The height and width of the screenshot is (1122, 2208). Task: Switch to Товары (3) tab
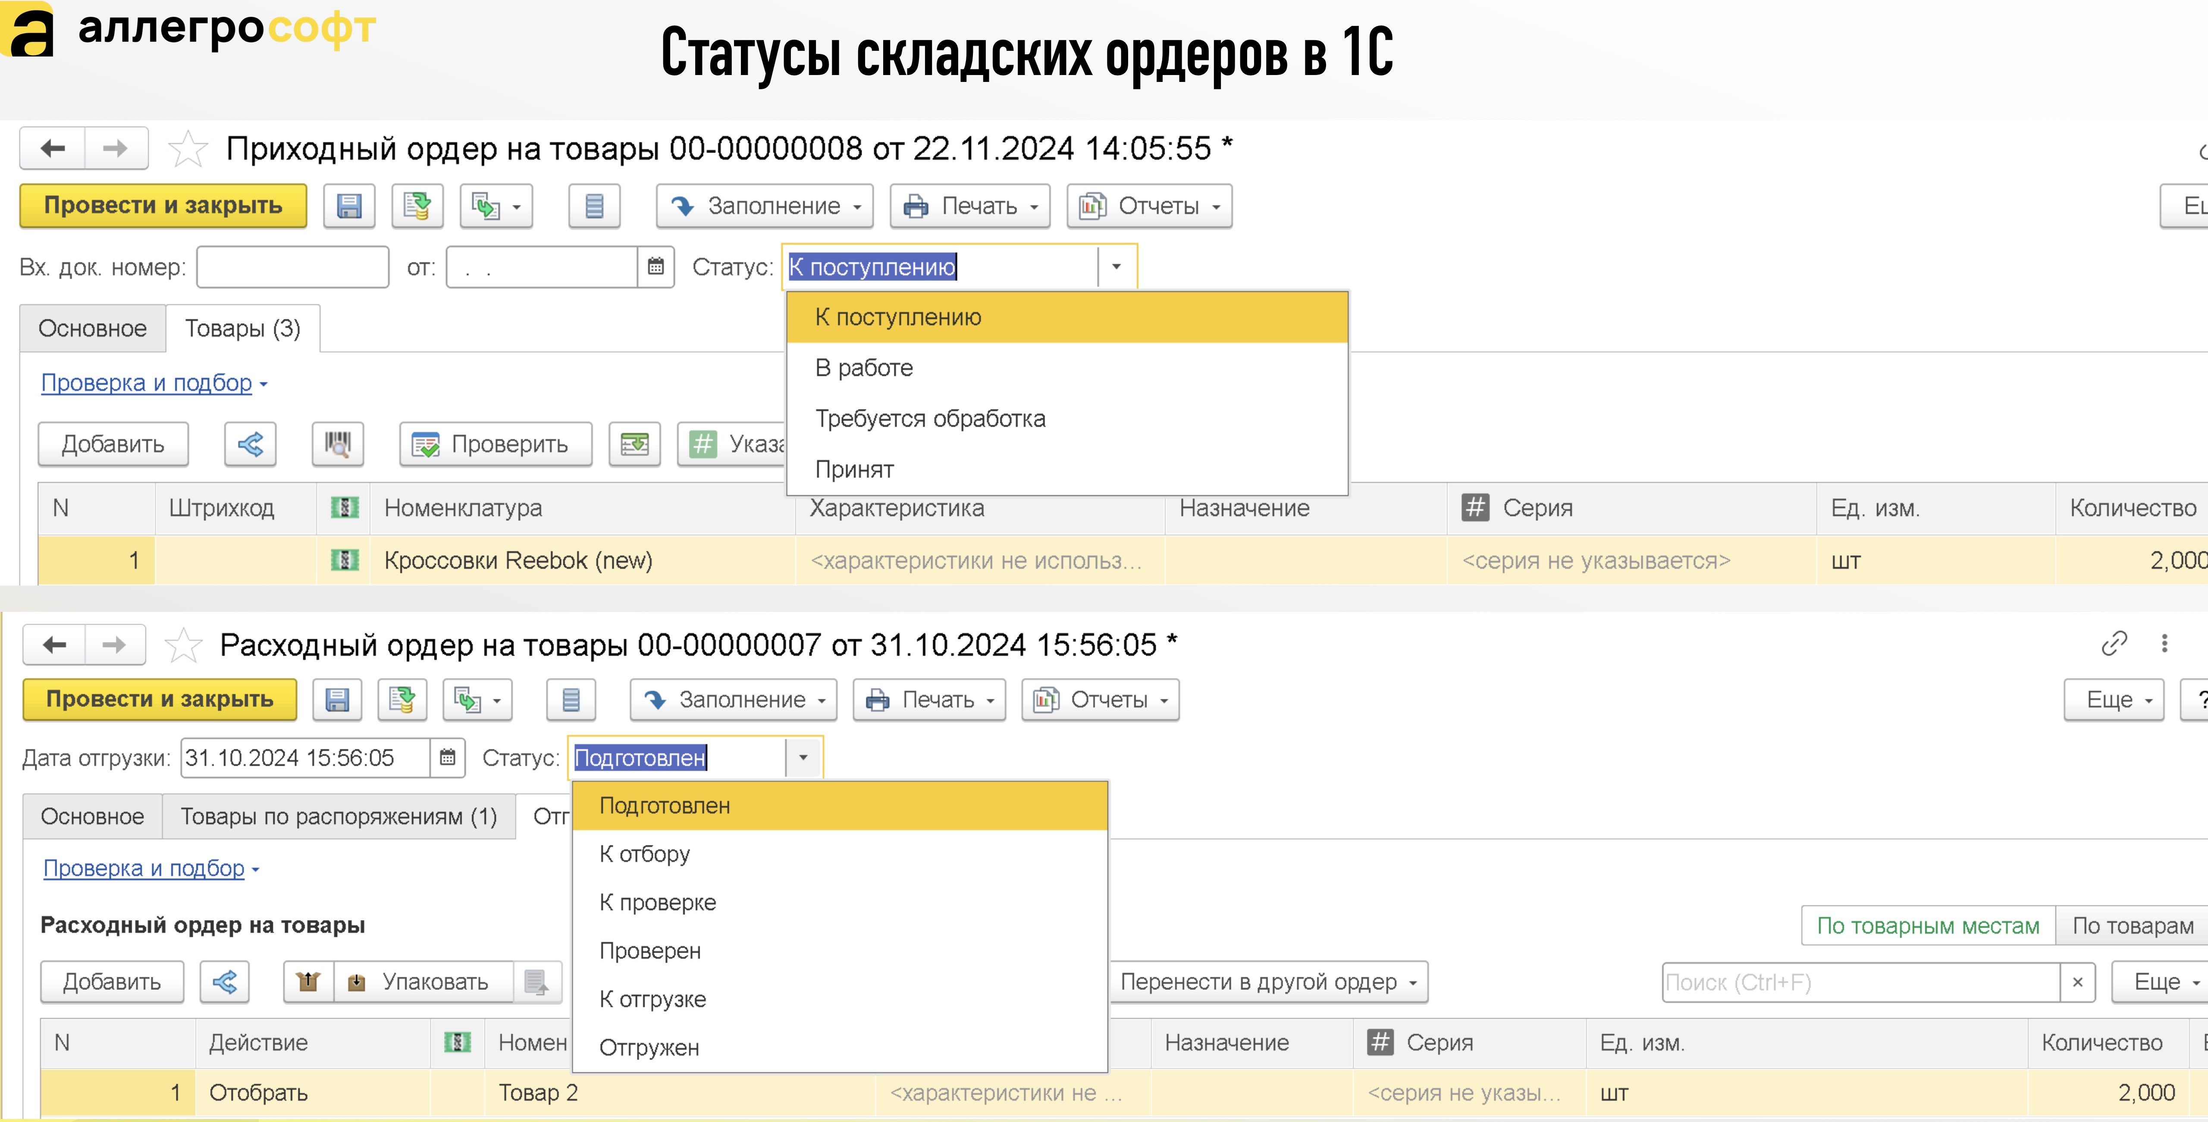242,328
